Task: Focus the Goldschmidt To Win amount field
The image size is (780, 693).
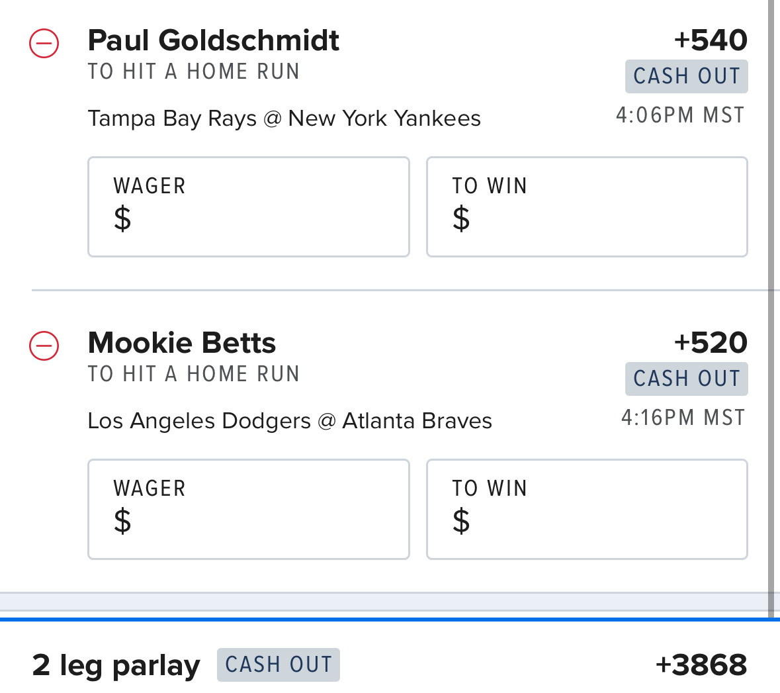Action: pyautogui.click(x=587, y=207)
